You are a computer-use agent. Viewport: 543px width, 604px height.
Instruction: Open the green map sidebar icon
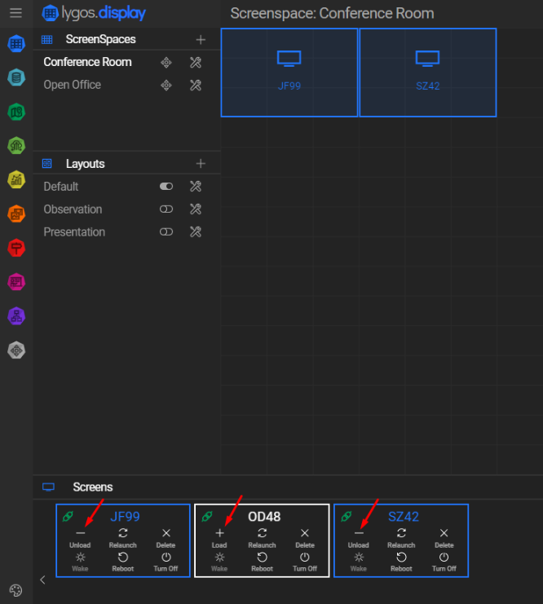coord(16,112)
